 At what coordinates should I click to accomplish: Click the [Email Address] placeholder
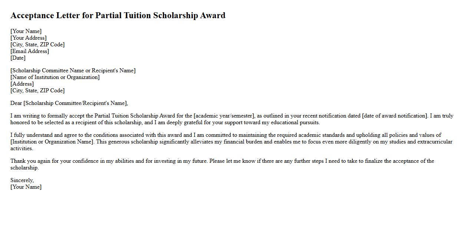[30, 51]
